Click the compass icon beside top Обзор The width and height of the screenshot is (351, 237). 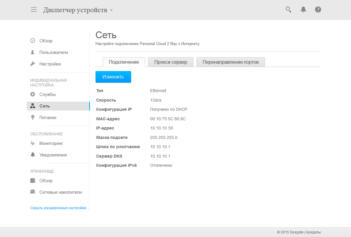coord(33,41)
